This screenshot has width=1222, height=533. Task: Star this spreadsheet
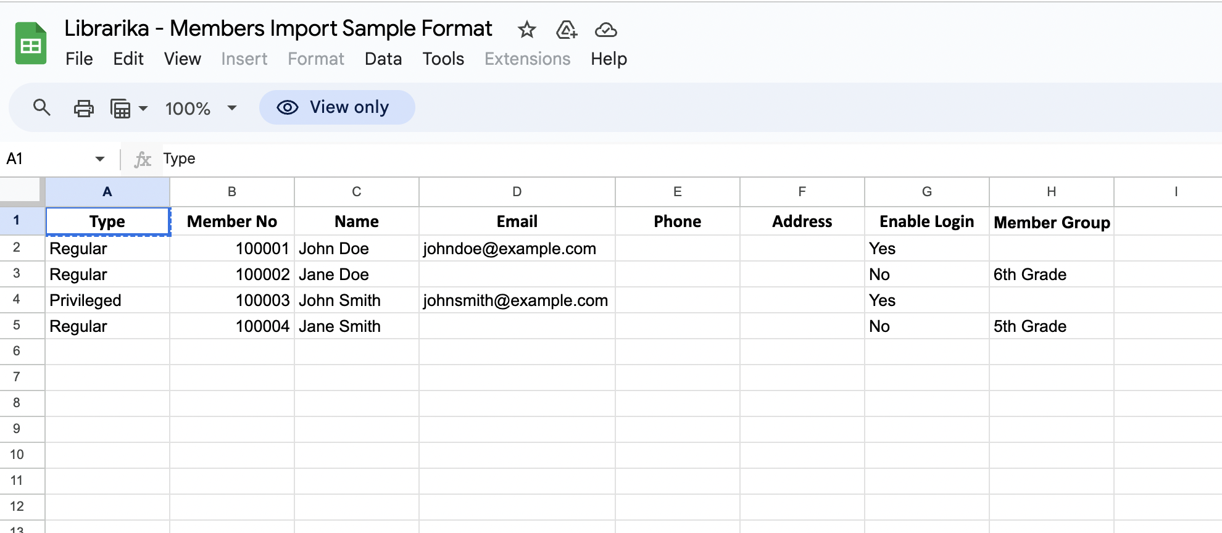(x=526, y=30)
